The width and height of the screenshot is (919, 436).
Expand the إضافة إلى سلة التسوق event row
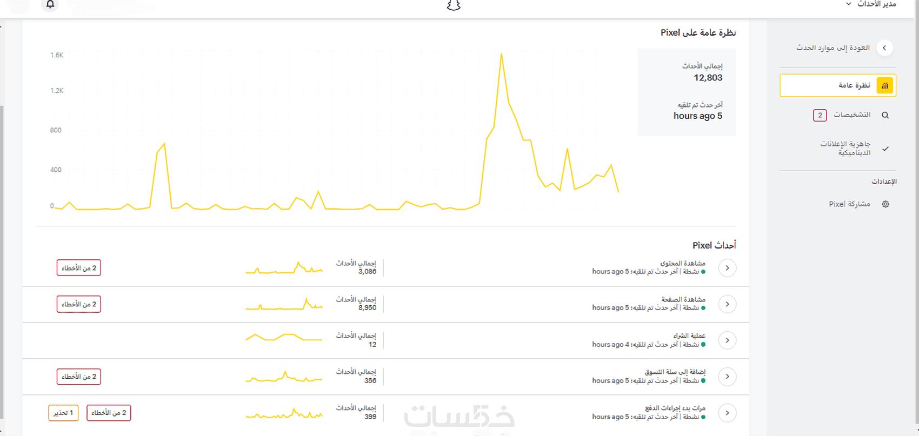coord(727,377)
